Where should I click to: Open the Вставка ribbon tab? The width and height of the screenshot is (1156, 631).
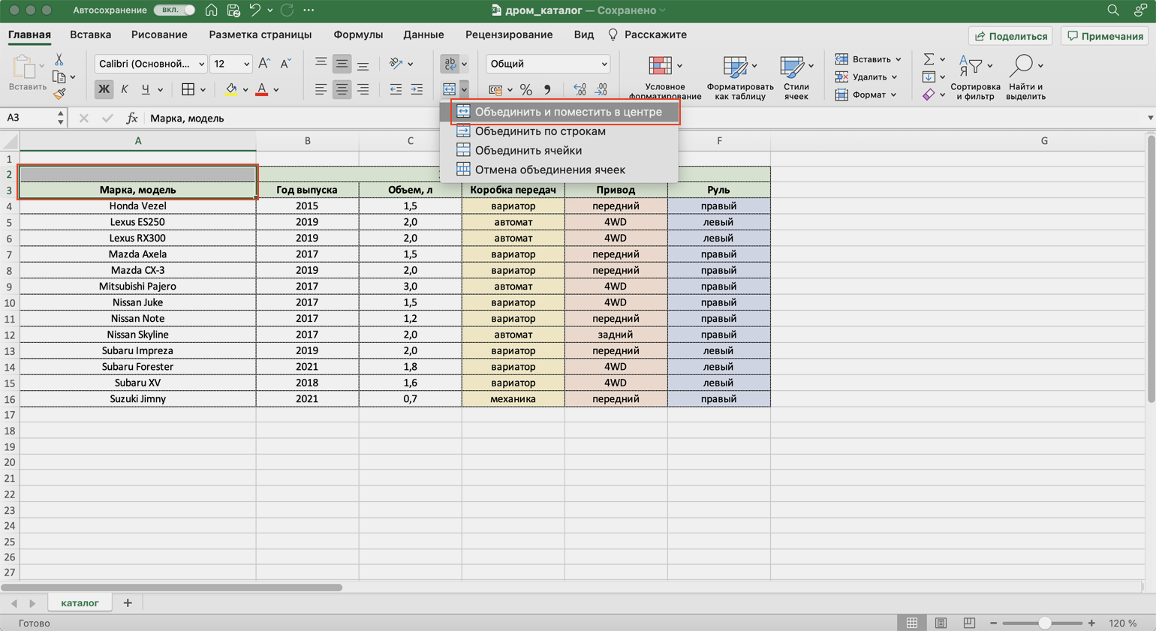[90, 35]
